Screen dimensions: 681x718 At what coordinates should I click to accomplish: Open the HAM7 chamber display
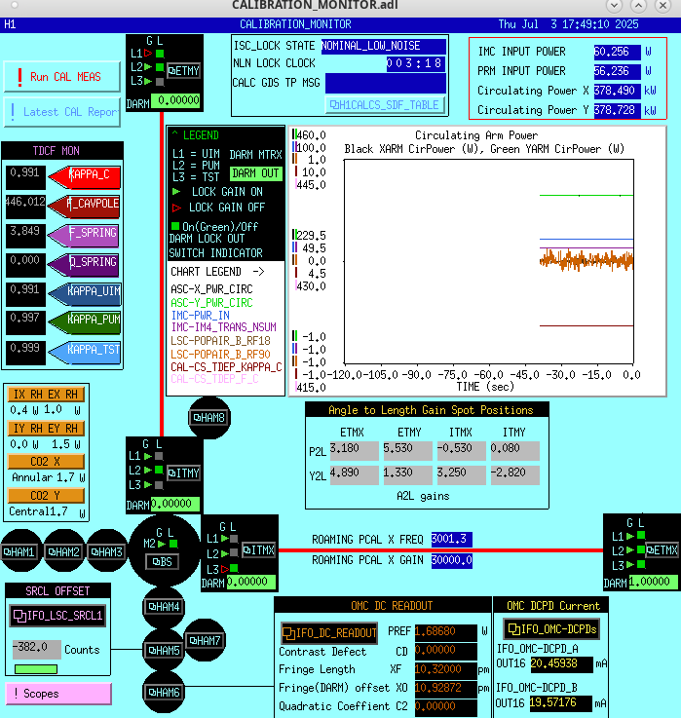click(205, 640)
